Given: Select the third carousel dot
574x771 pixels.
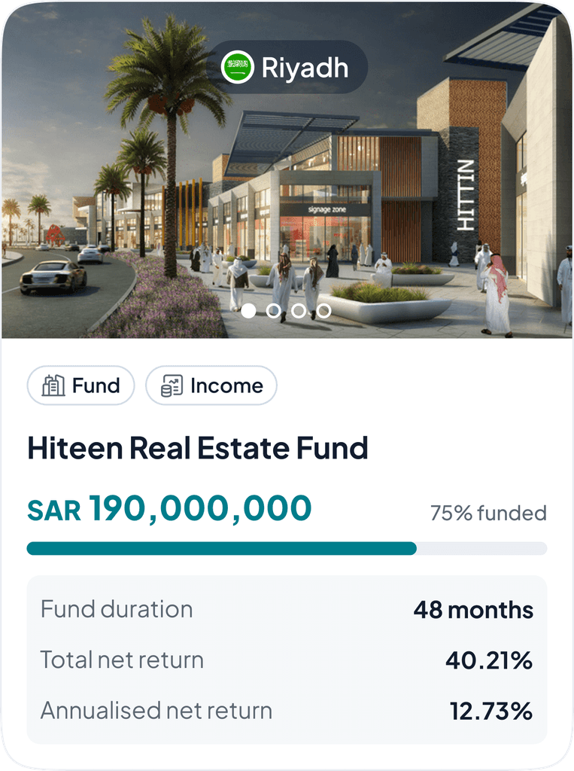Looking at the screenshot, I should coord(299,309).
